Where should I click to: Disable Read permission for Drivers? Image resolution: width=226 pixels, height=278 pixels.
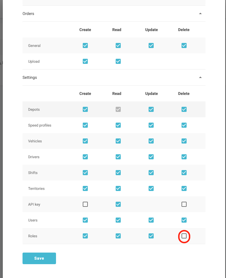[118, 157]
